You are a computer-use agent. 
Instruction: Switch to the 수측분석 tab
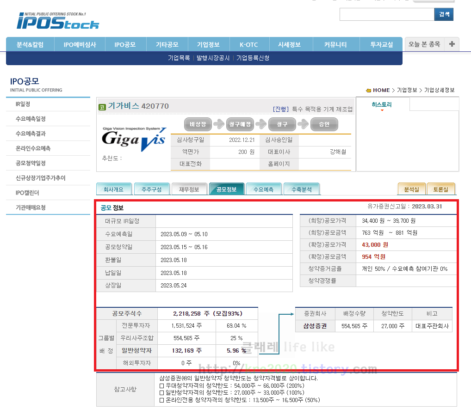point(302,189)
